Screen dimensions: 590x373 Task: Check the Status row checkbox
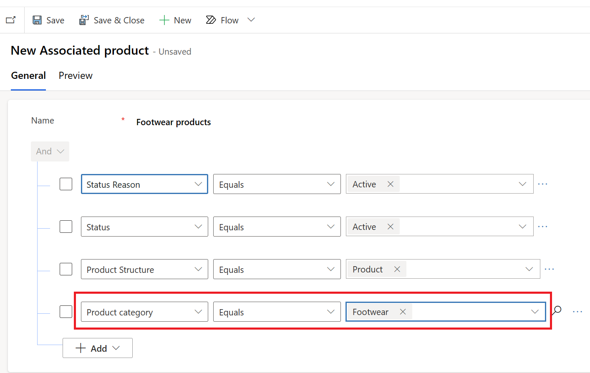pyautogui.click(x=66, y=227)
